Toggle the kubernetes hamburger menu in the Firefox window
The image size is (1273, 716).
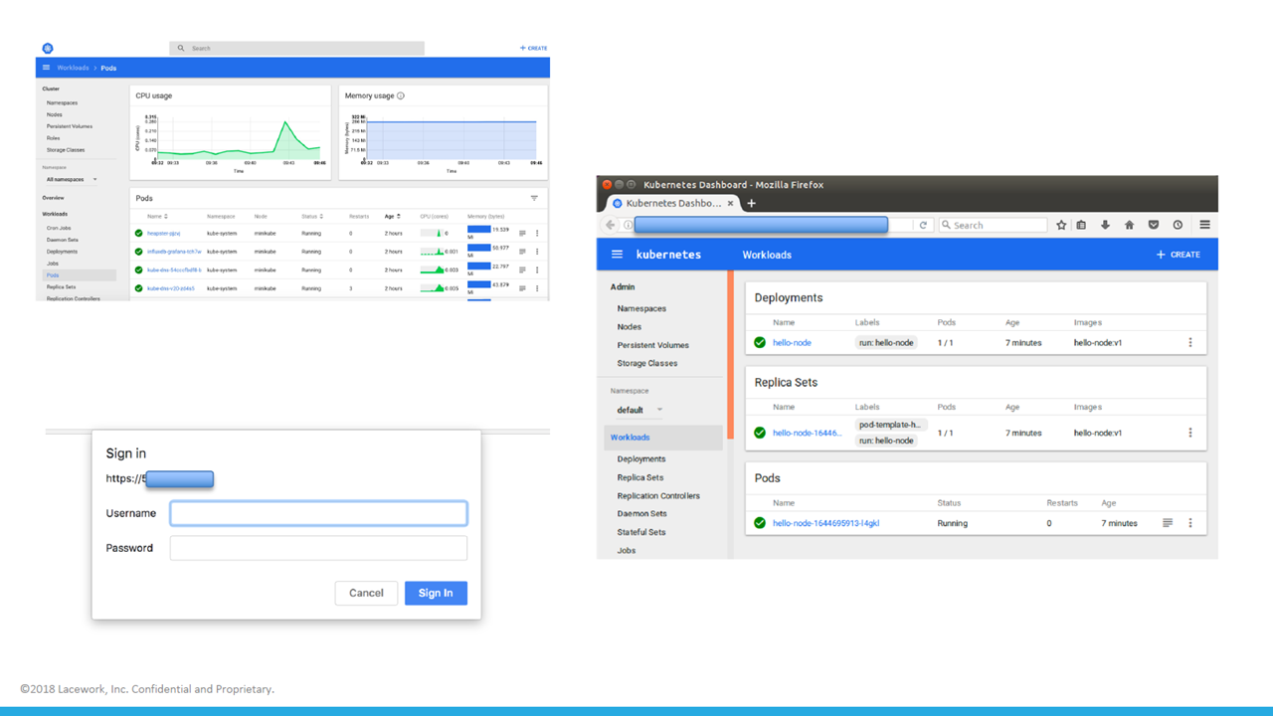[x=617, y=255]
